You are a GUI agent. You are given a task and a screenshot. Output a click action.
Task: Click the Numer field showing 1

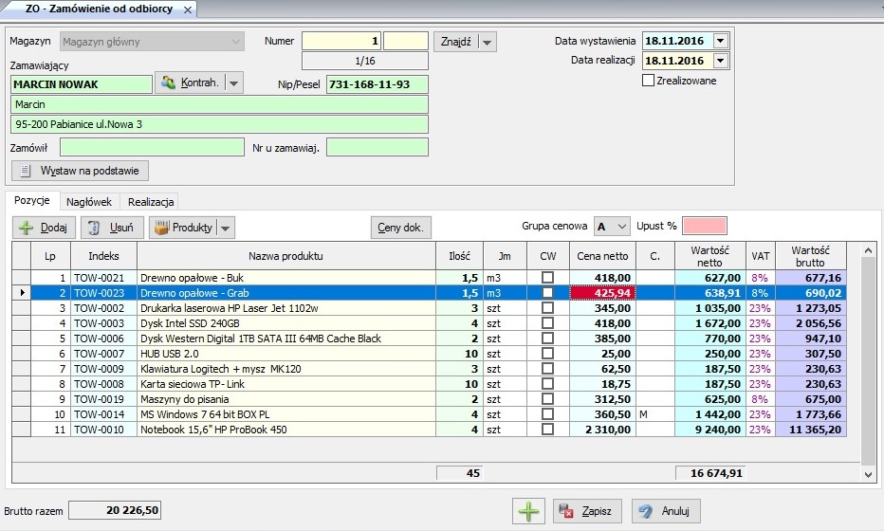[x=341, y=41]
